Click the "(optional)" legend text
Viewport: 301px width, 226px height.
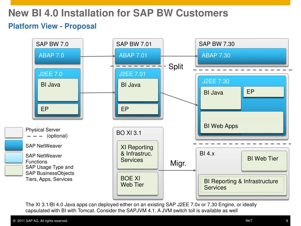(x=57, y=136)
